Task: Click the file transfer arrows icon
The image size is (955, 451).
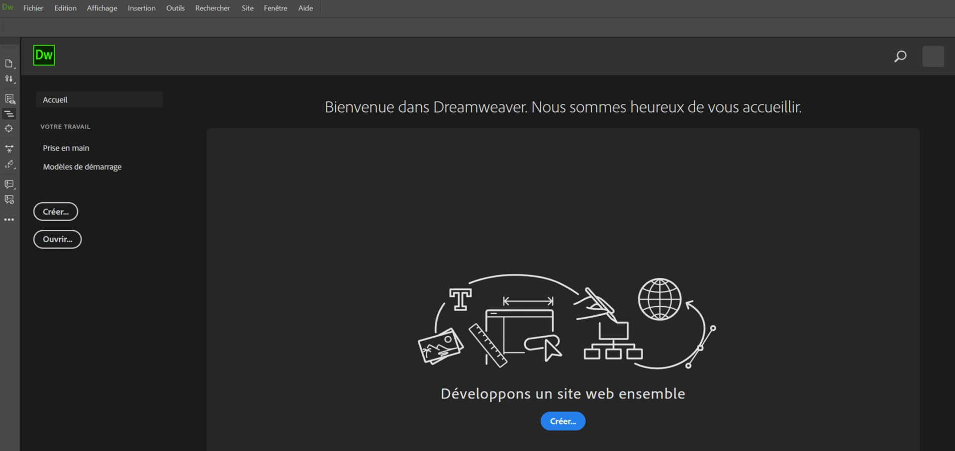Action: point(9,79)
